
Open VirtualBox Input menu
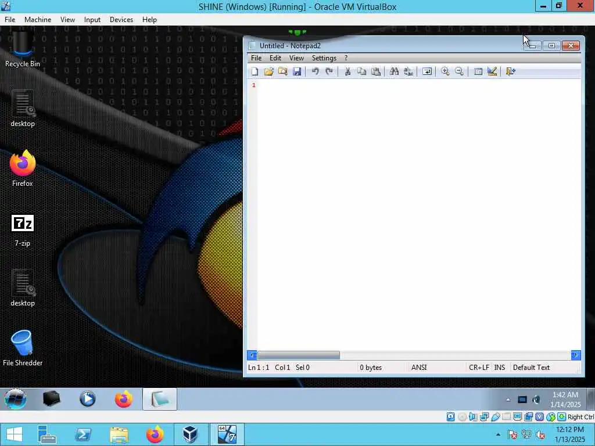(92, 20)
